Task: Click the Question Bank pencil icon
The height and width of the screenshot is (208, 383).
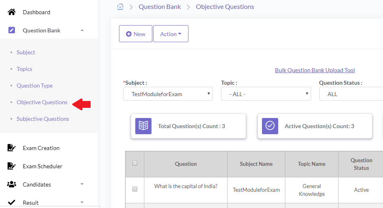Action: click(11, 30)
